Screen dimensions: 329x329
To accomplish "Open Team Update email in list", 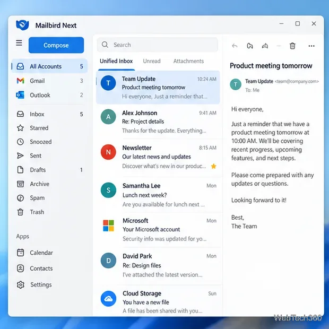I will click(158, 88).
